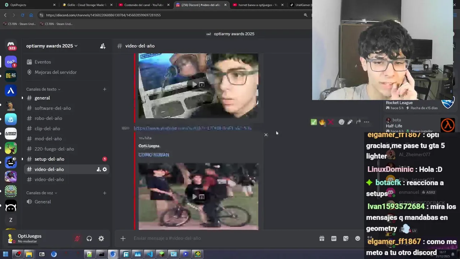Open the LAWIN server icon
Viewport: 460px width, 259px height.
[11, 133]
